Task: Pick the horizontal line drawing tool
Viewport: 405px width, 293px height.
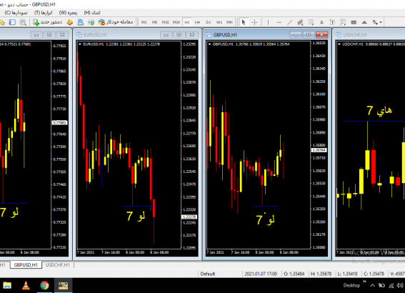Action: point(279,22)
